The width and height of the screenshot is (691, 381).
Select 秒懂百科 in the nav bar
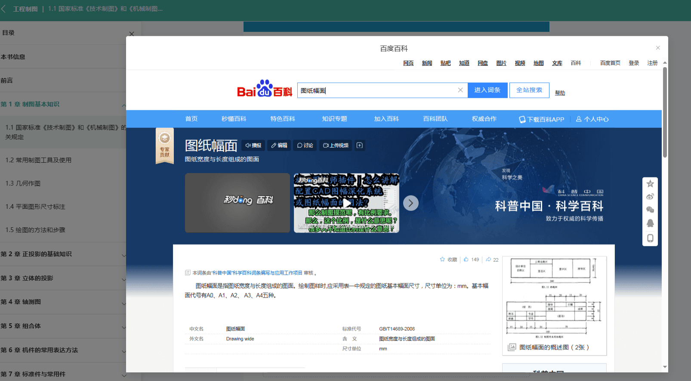coord(234,119)
